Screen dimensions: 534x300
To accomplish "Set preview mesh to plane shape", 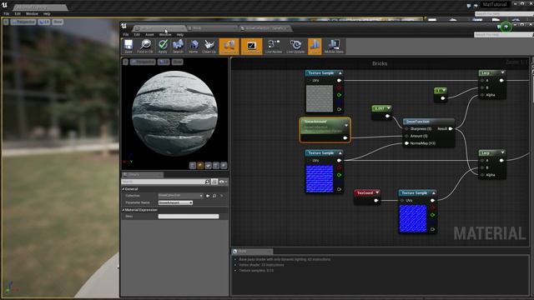I will coord(208,166).
